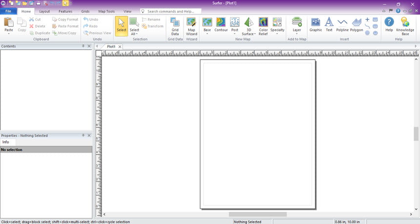Pin the Properties panel
The height and width of the screenshot is (224, 420).
tap(84, 135)
